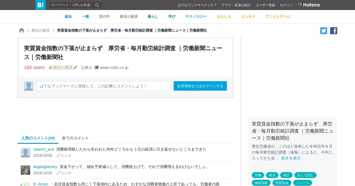355x186 pixels.
Task: Open www.rodo.co.jp source link
Action: tap(114, 67)
